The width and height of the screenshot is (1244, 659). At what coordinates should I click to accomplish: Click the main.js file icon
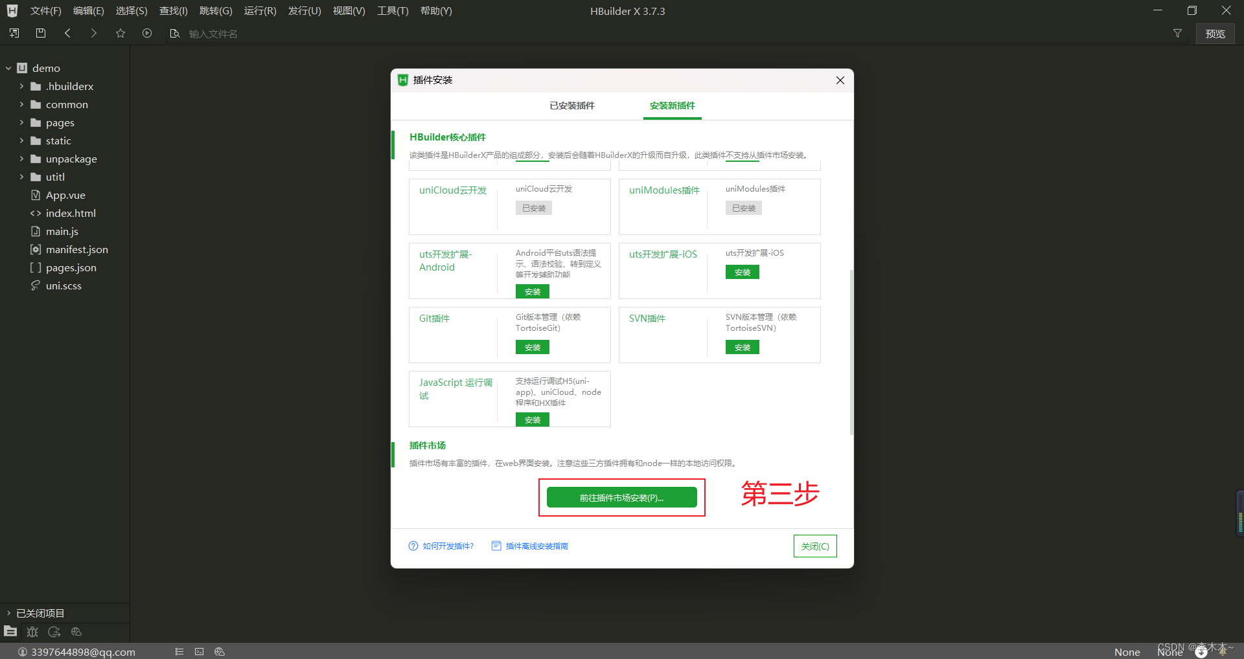[x=36, y=231]
